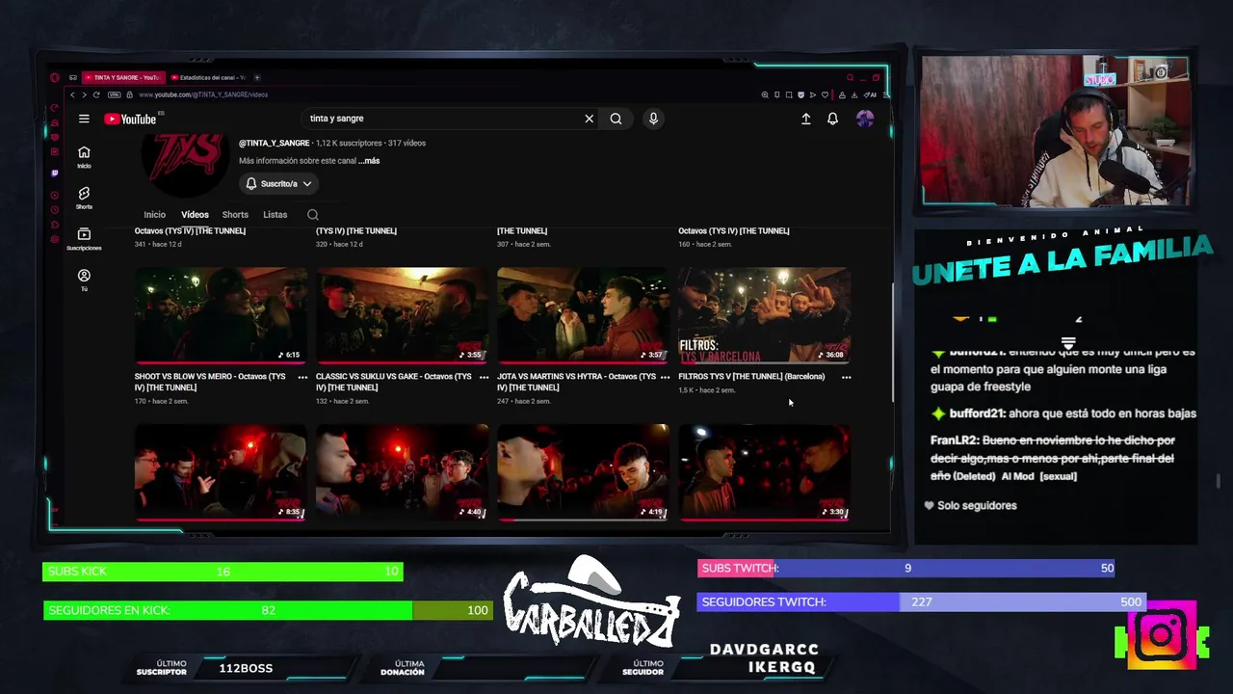Go to the YouTube logo home
Image resolution: width=1233 pixels, height=694 pixels.
tap(130, 119)
